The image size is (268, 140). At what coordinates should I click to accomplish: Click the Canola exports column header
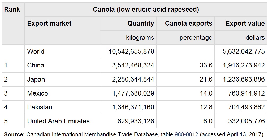pyautogui.click(x=189, y=23)
